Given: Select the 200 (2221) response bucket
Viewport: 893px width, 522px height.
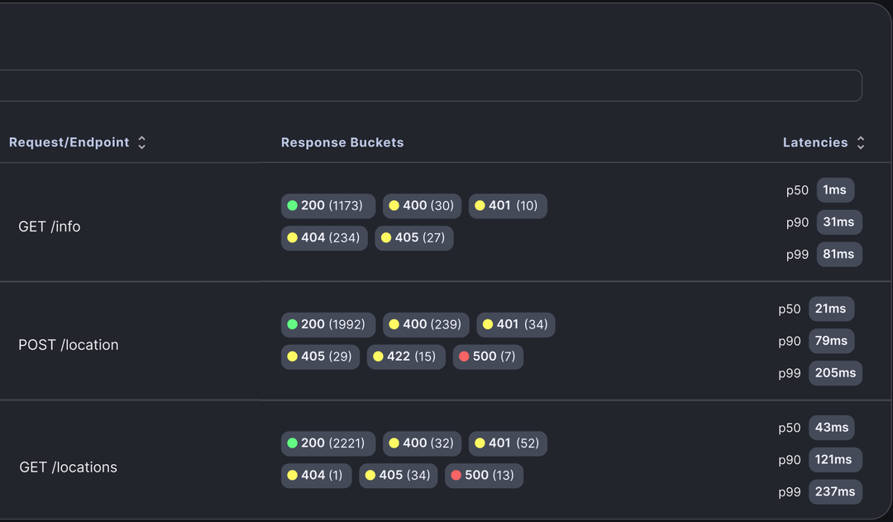Looking at the screenshot, I should pyautogui.click(x=328, y=443).
